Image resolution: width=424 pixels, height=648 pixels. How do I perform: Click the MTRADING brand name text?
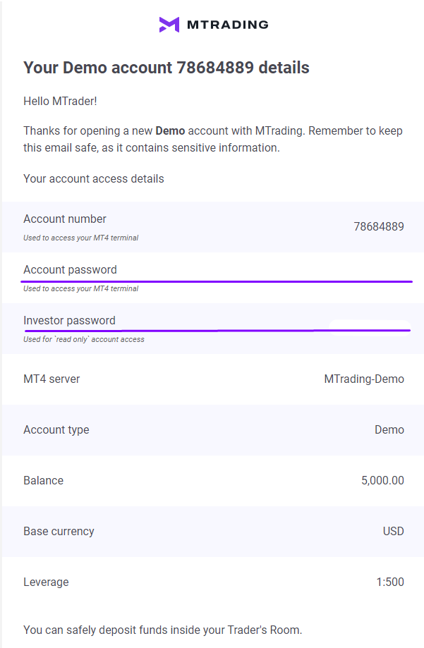[x=227, y=25]
